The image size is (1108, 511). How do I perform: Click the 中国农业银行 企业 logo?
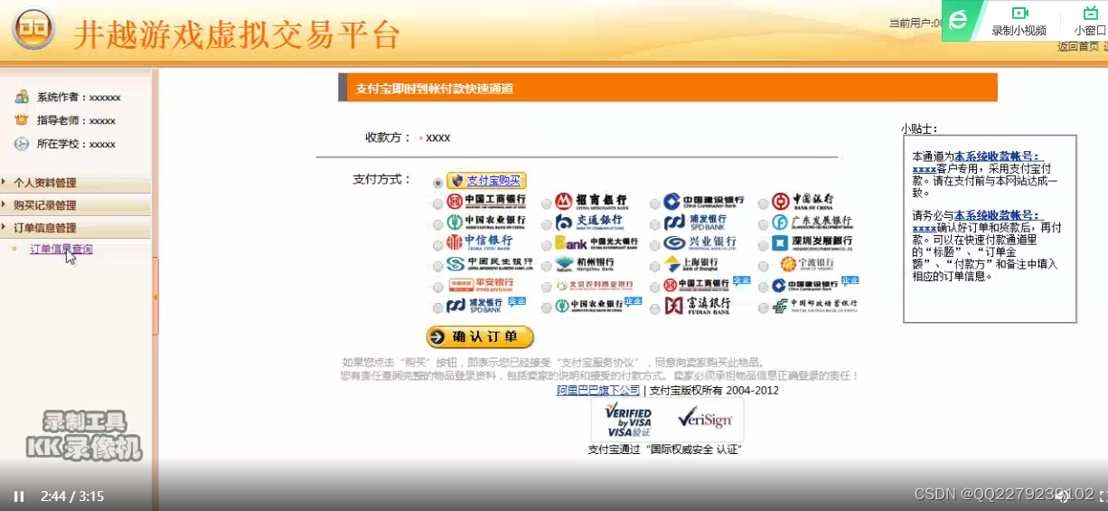(x=598, y=306)
